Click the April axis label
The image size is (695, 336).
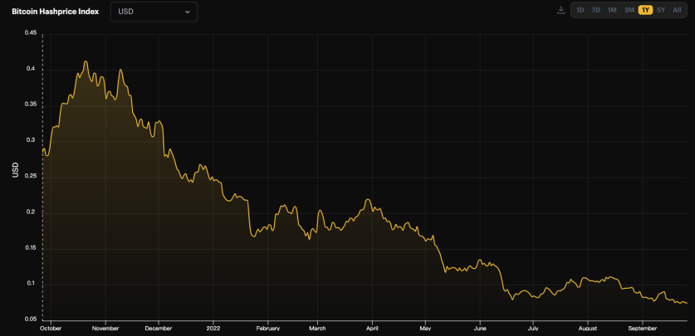372,329
